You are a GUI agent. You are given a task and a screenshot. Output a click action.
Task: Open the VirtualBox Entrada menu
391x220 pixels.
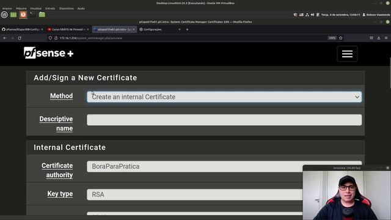click(x=50, y=9)
